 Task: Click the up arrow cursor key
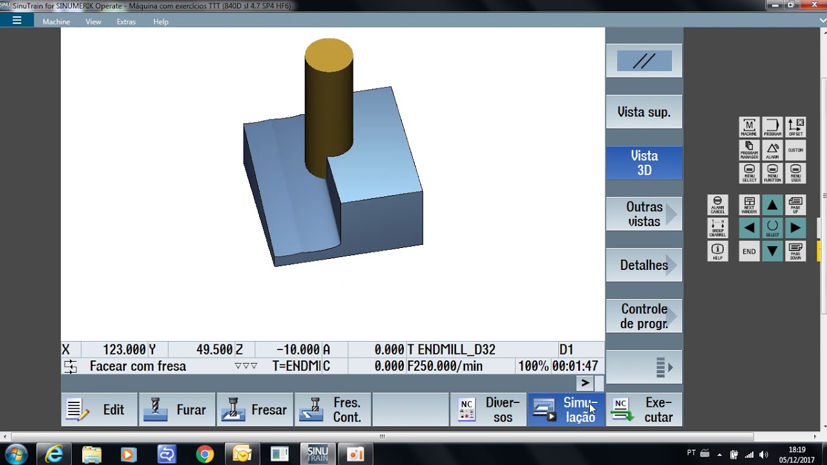click(x=772, y=205)
